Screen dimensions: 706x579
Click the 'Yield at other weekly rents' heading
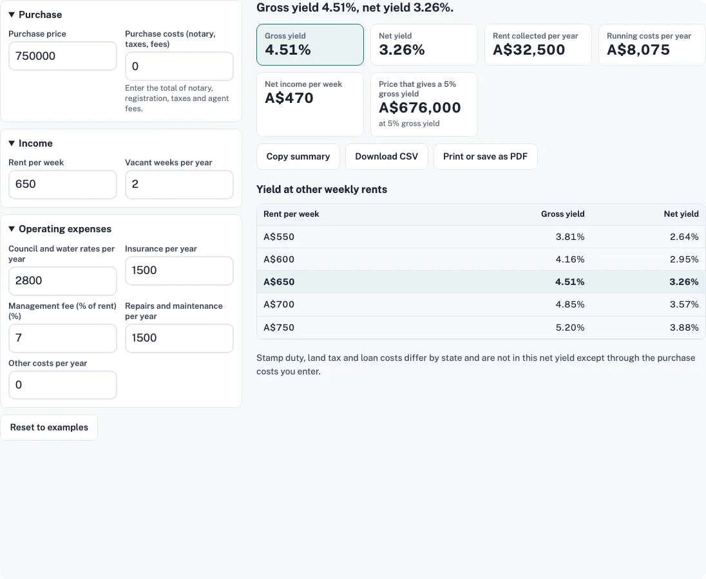tap(321, 189)
